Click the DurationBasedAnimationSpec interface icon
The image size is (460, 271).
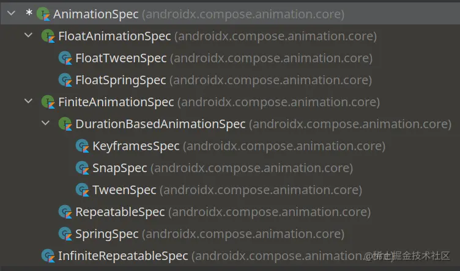tap(65, 124)
